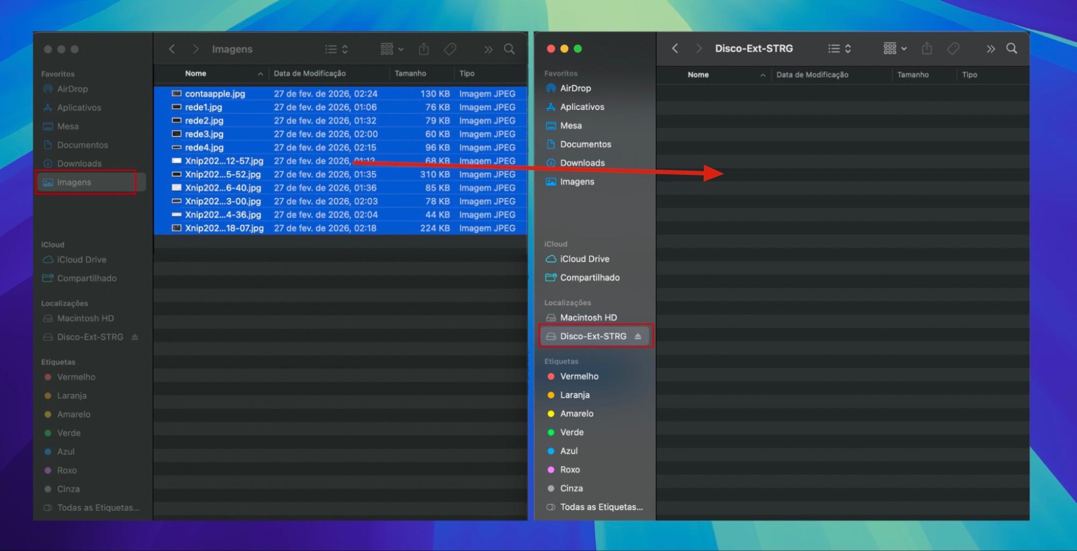
Task: Open the Downloads folder in left sidebar
Action: (x=79, y=163)
